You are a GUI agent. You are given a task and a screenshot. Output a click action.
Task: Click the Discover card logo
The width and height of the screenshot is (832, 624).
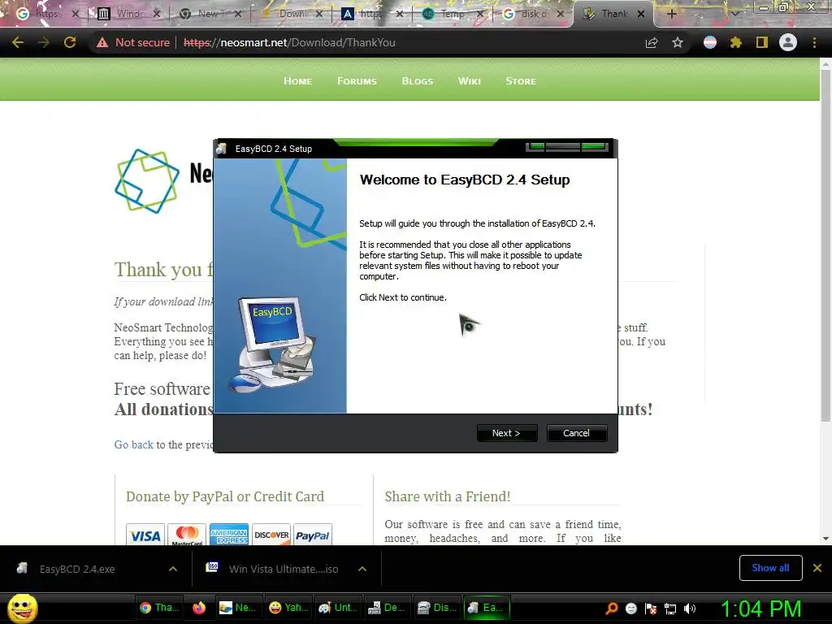pyautogui.click(x=271, y=535)
